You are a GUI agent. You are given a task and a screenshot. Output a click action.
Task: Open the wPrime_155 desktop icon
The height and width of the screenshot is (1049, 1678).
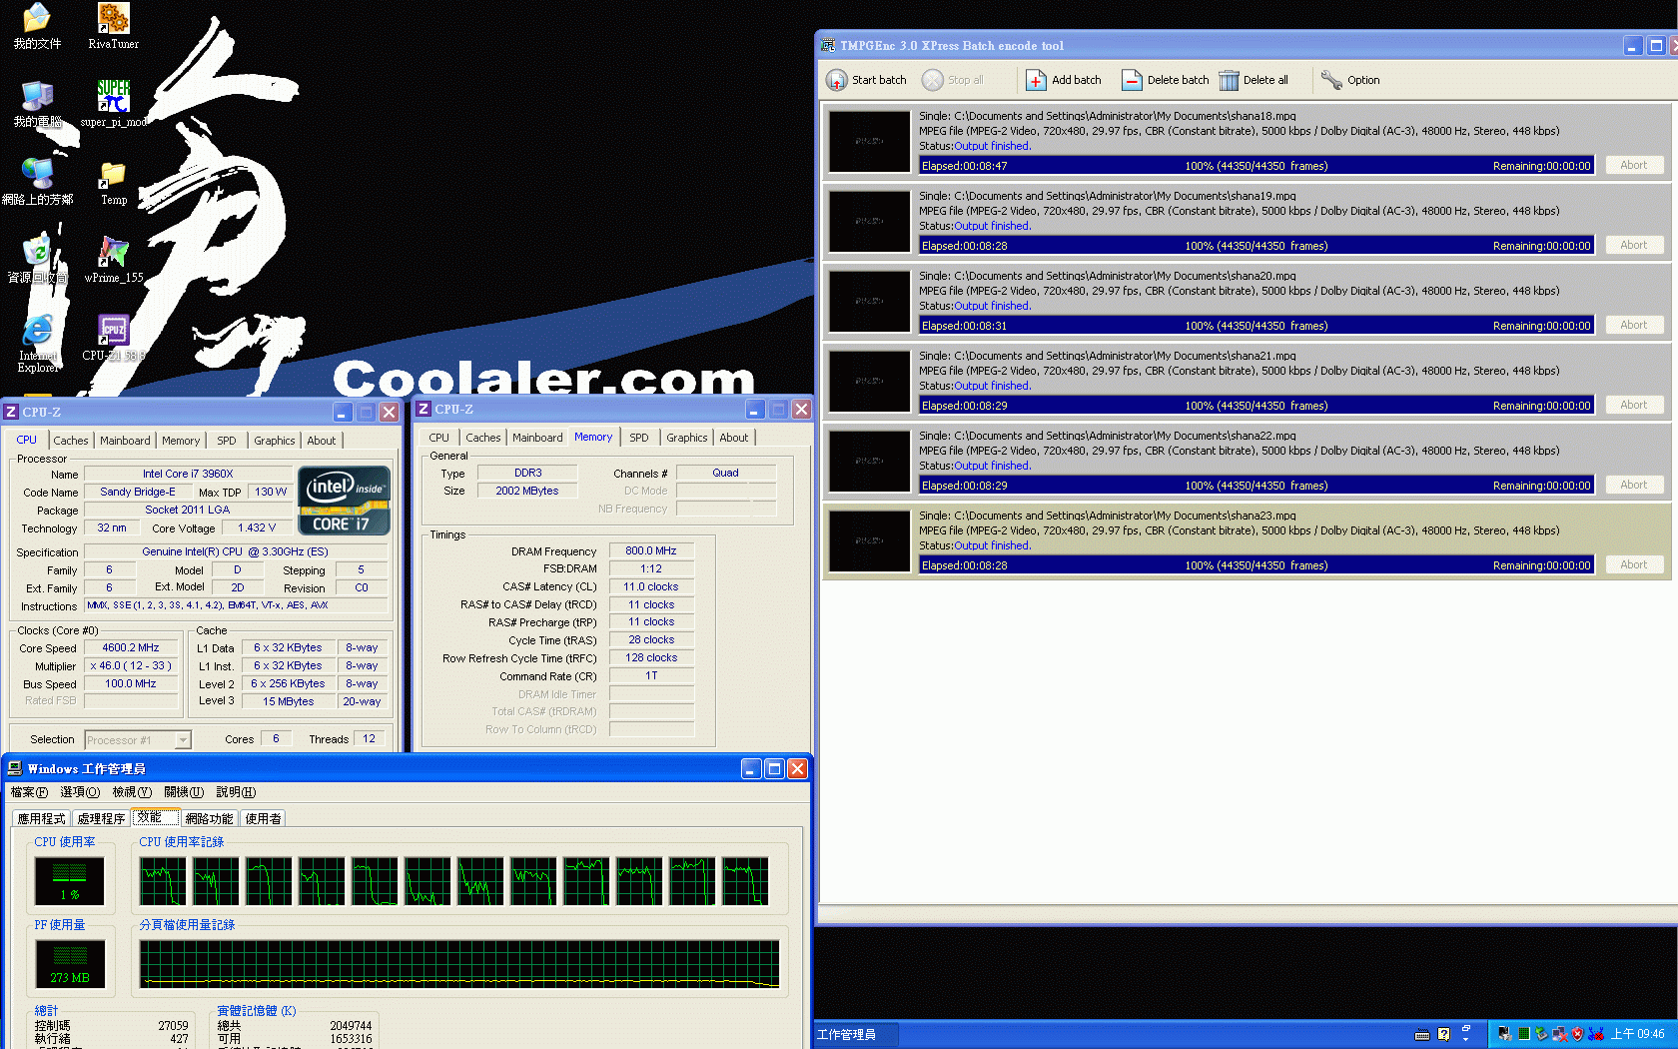coord(113,252)
